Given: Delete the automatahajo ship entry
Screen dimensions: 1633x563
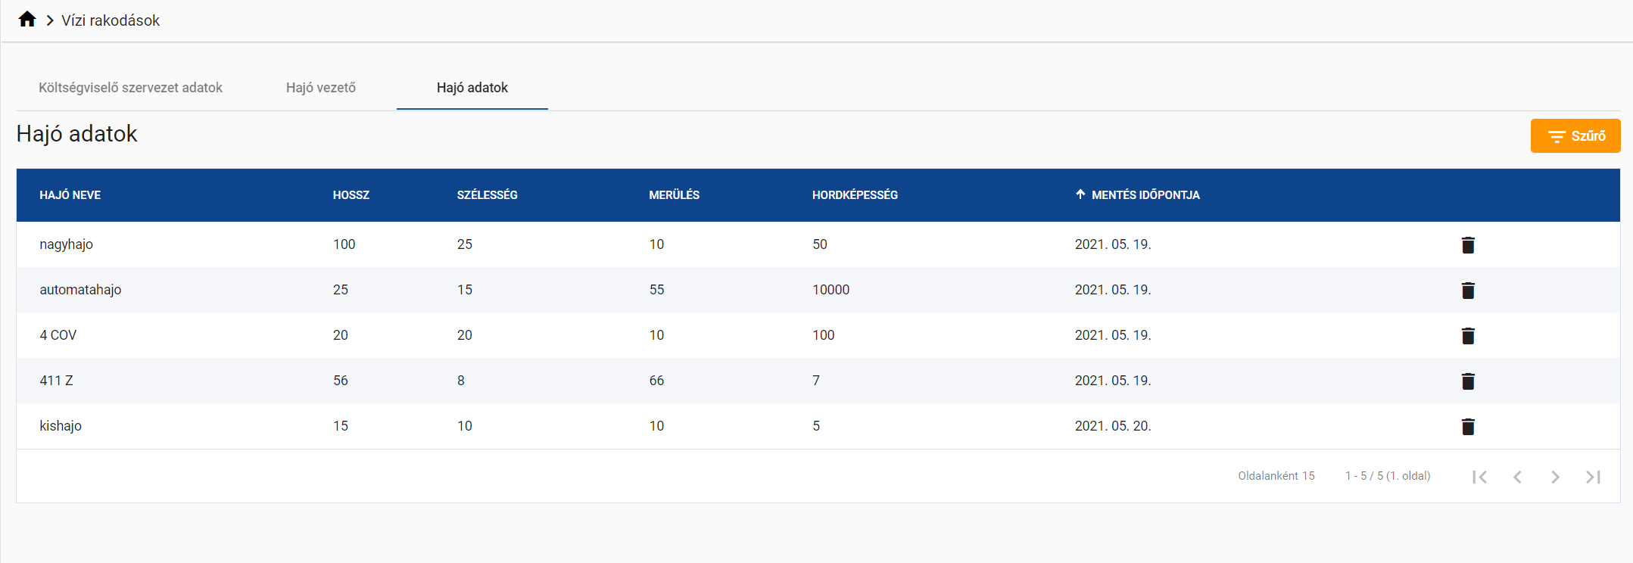Looking at the screenshot, I should coord(1467,290).
